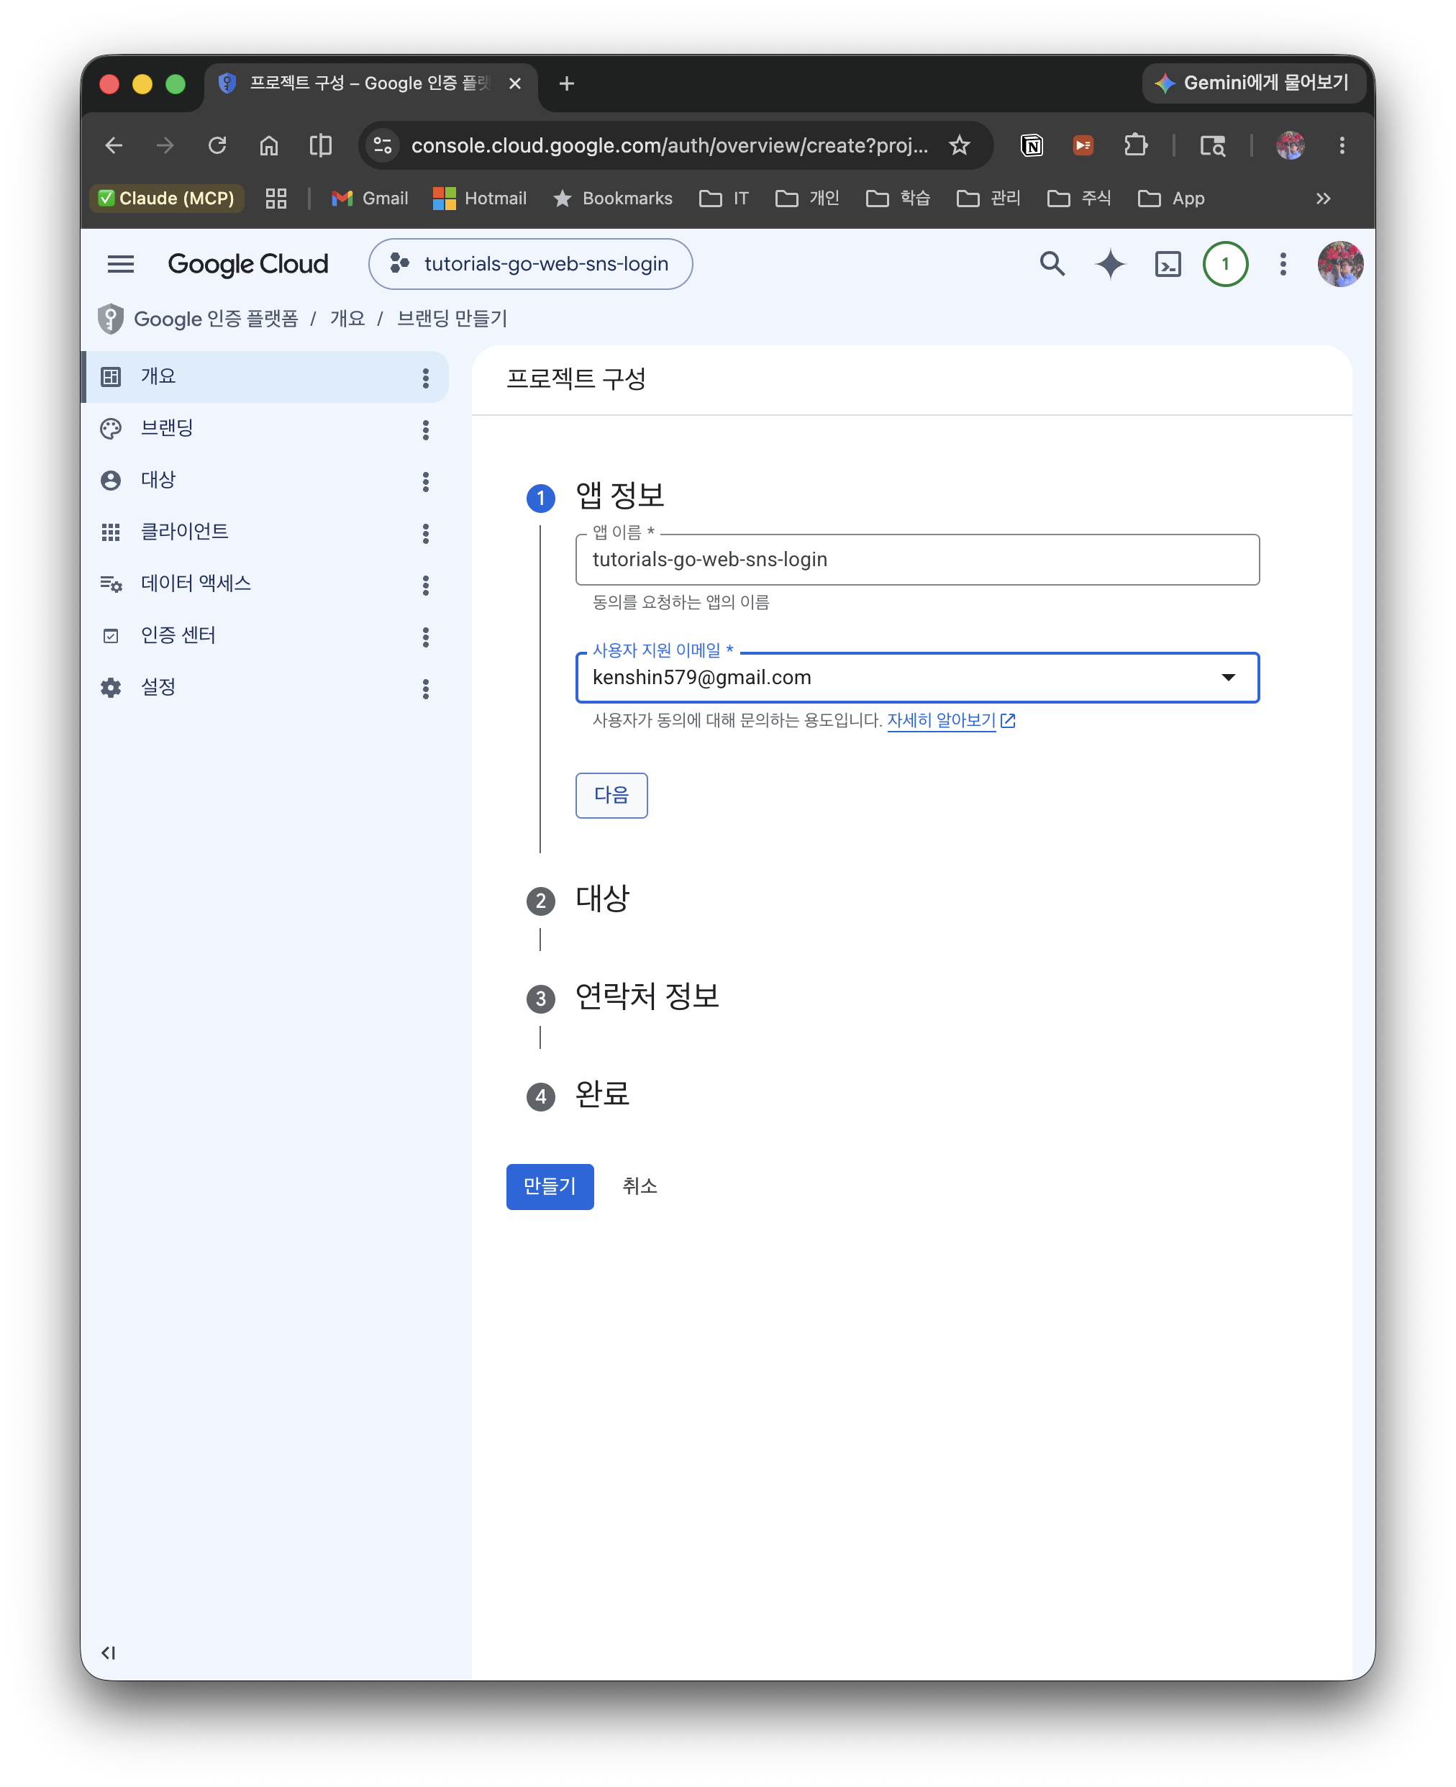Open the apps grid icon in bookmarks bar
Viewport: 1456px width, 1787px height.
point(276,199)
